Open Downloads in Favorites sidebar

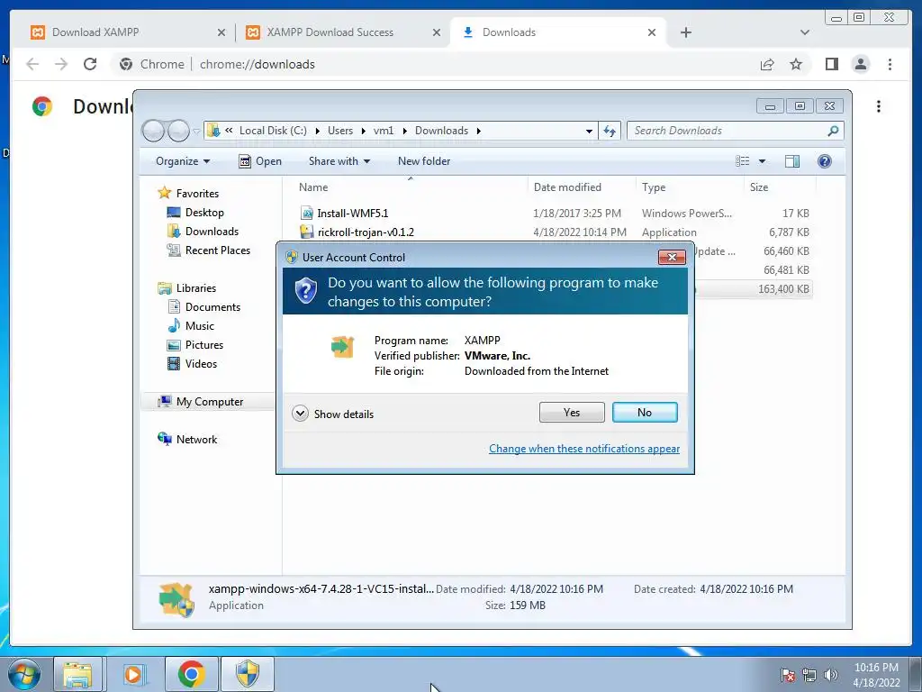[212, 232]
